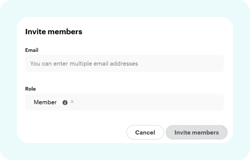Show Member role information tooltip icon
Screen dimensions: 250x160
65,102
